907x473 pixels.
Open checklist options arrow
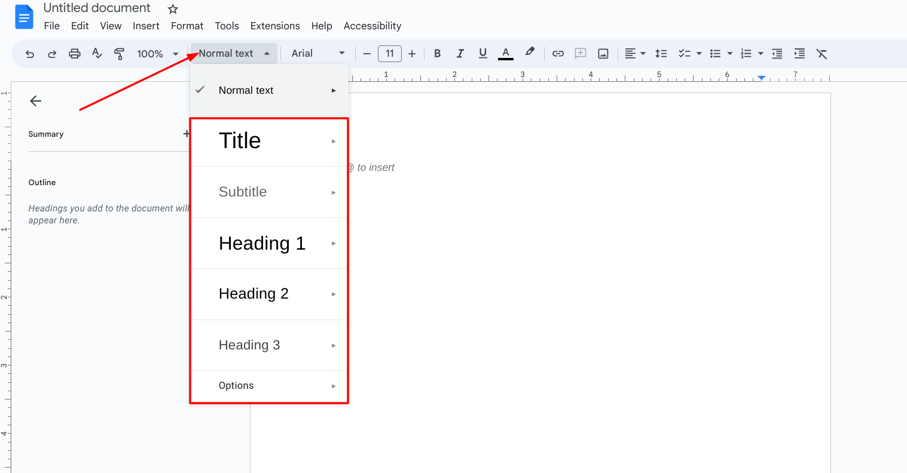point(699,54)
